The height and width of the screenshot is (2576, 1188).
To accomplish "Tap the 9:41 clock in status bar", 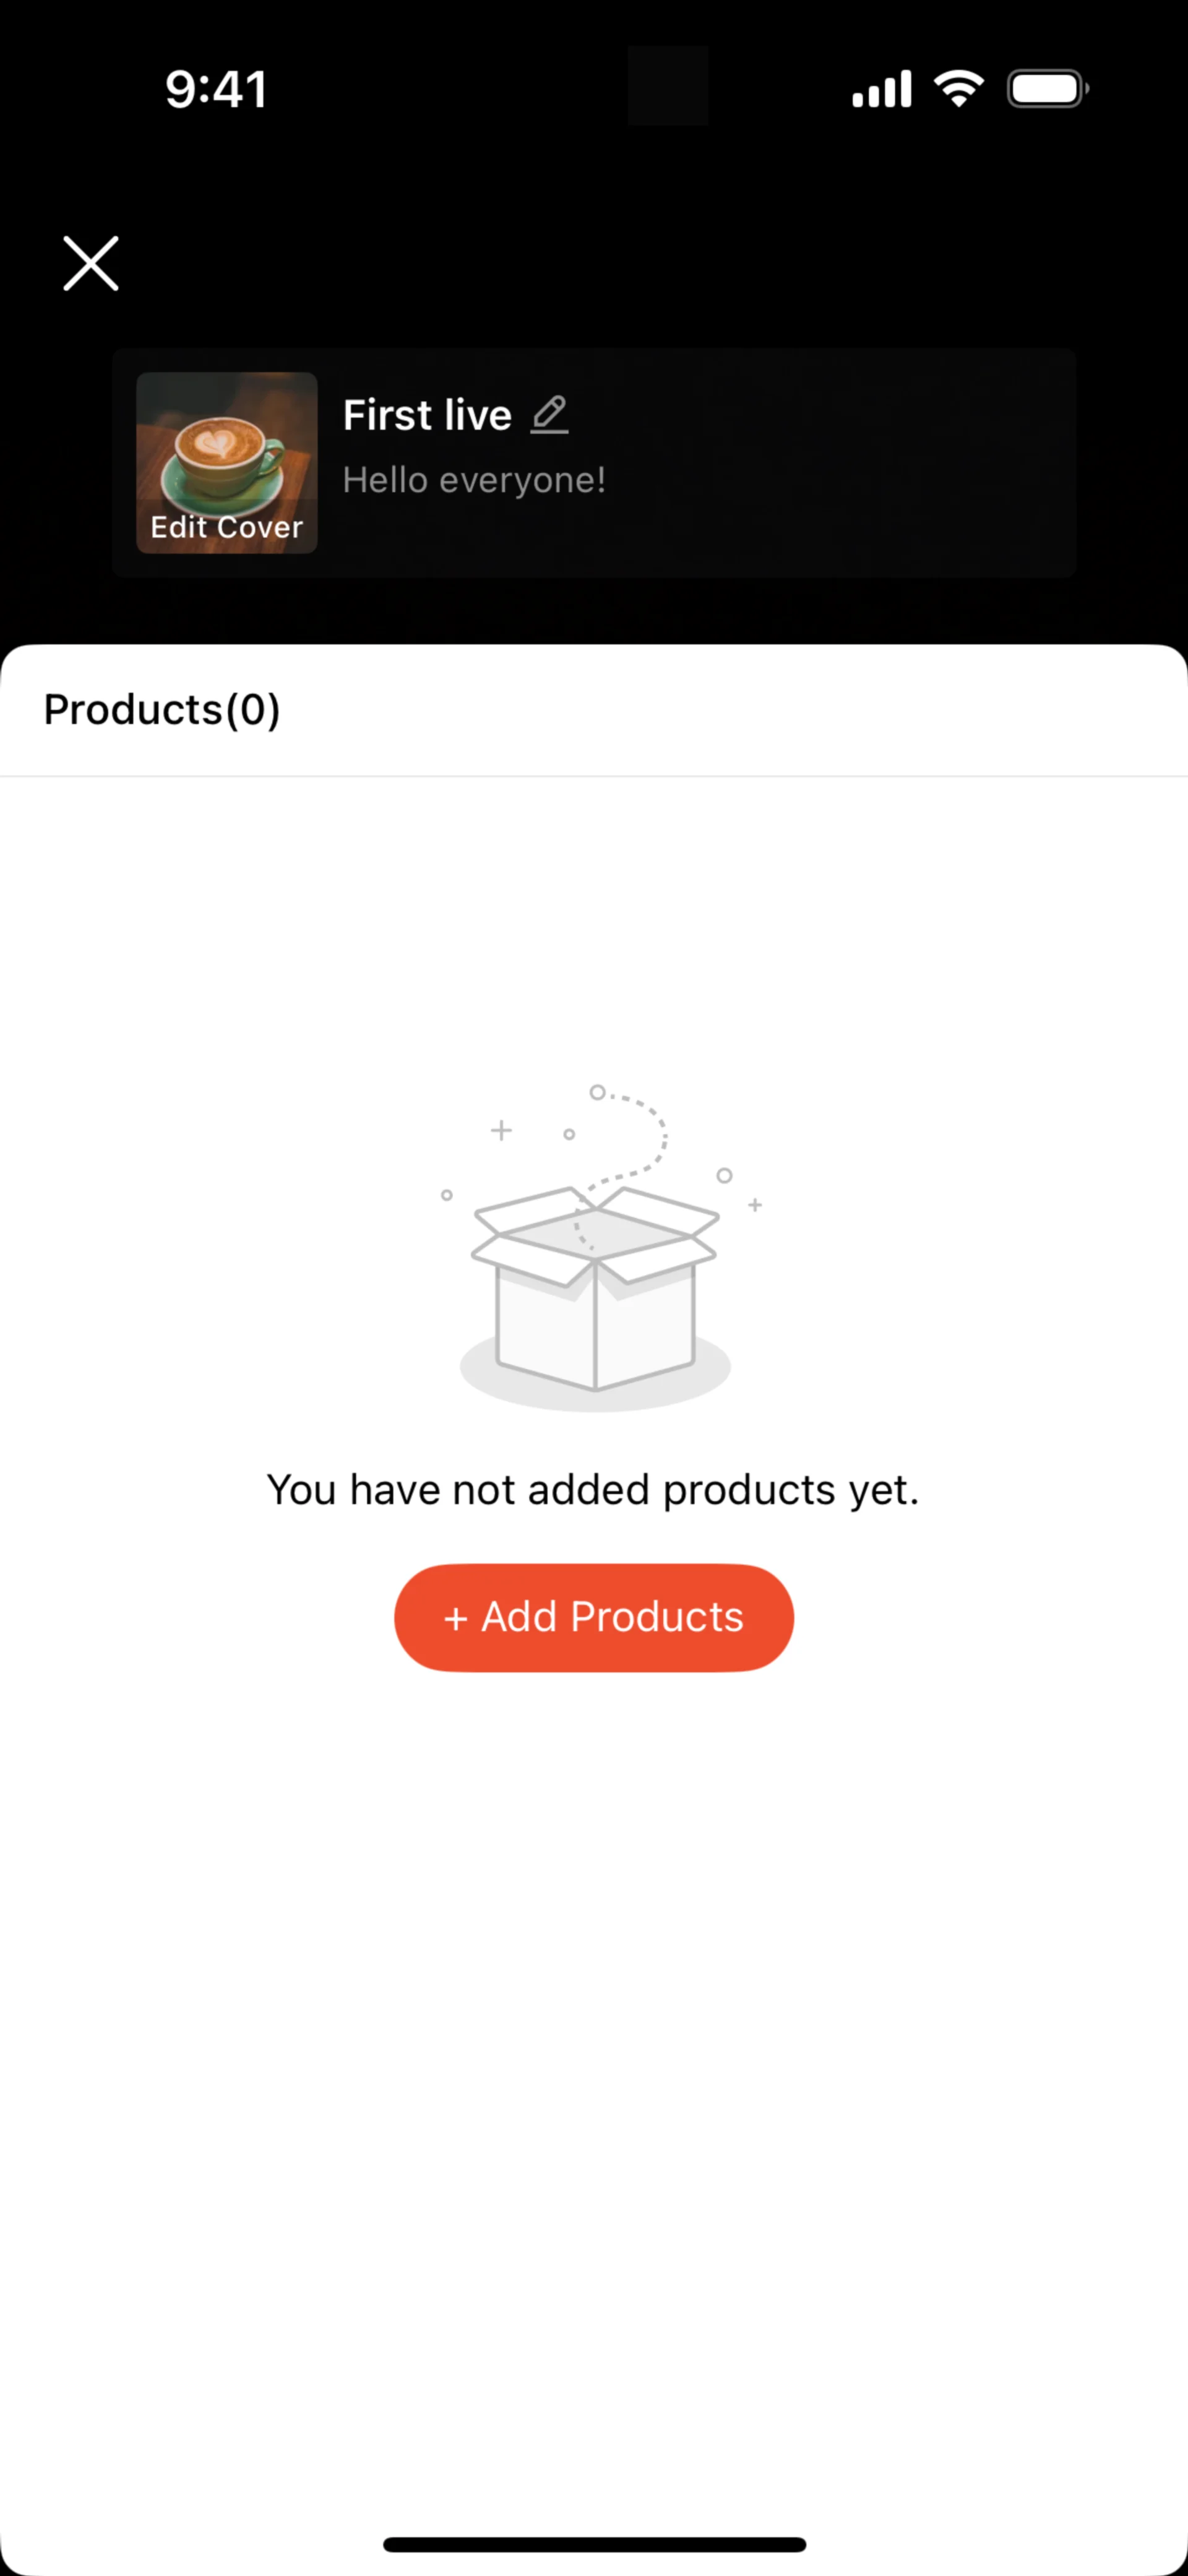I will (x=216, y=90).
